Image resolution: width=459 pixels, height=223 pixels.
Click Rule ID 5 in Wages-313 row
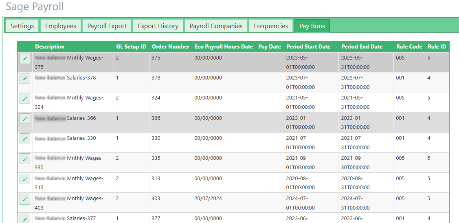tap(429, 179)
